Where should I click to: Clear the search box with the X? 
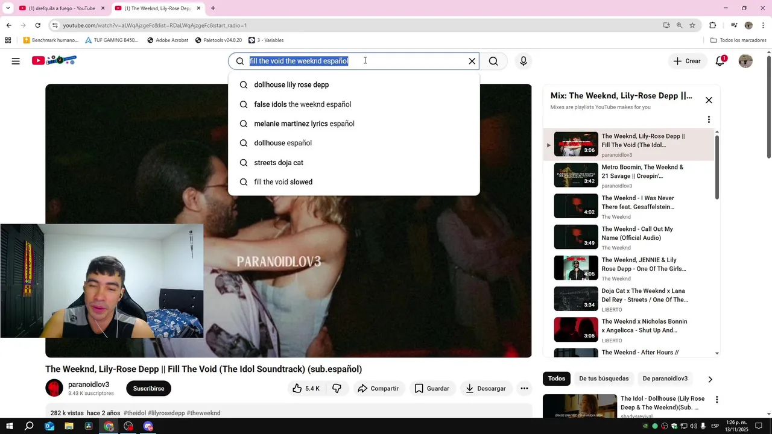[x=472, y=61]
